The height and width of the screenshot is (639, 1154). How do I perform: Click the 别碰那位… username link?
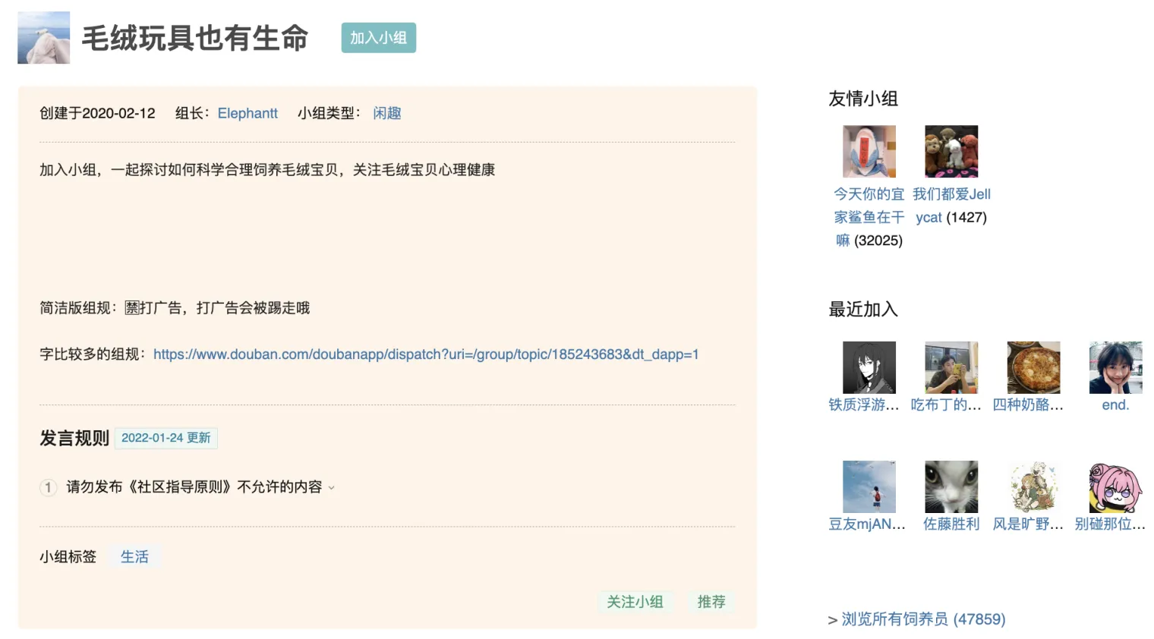pos(1110,524)
